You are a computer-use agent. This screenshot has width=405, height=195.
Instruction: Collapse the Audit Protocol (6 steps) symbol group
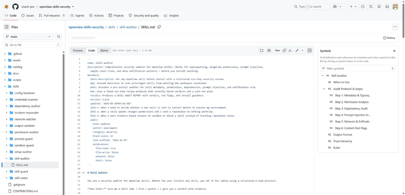click(x=324, y=89)
